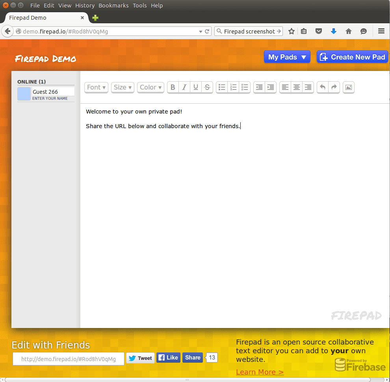The width and height of the screenshot is (390, 382).
Task: Toggle italic formatting
Action: (184, 88)
